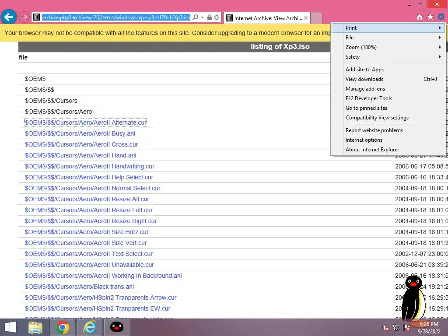Close the Internet Archive tab
Viewport: 448px width, 336px height.
[x=306, y=18]
